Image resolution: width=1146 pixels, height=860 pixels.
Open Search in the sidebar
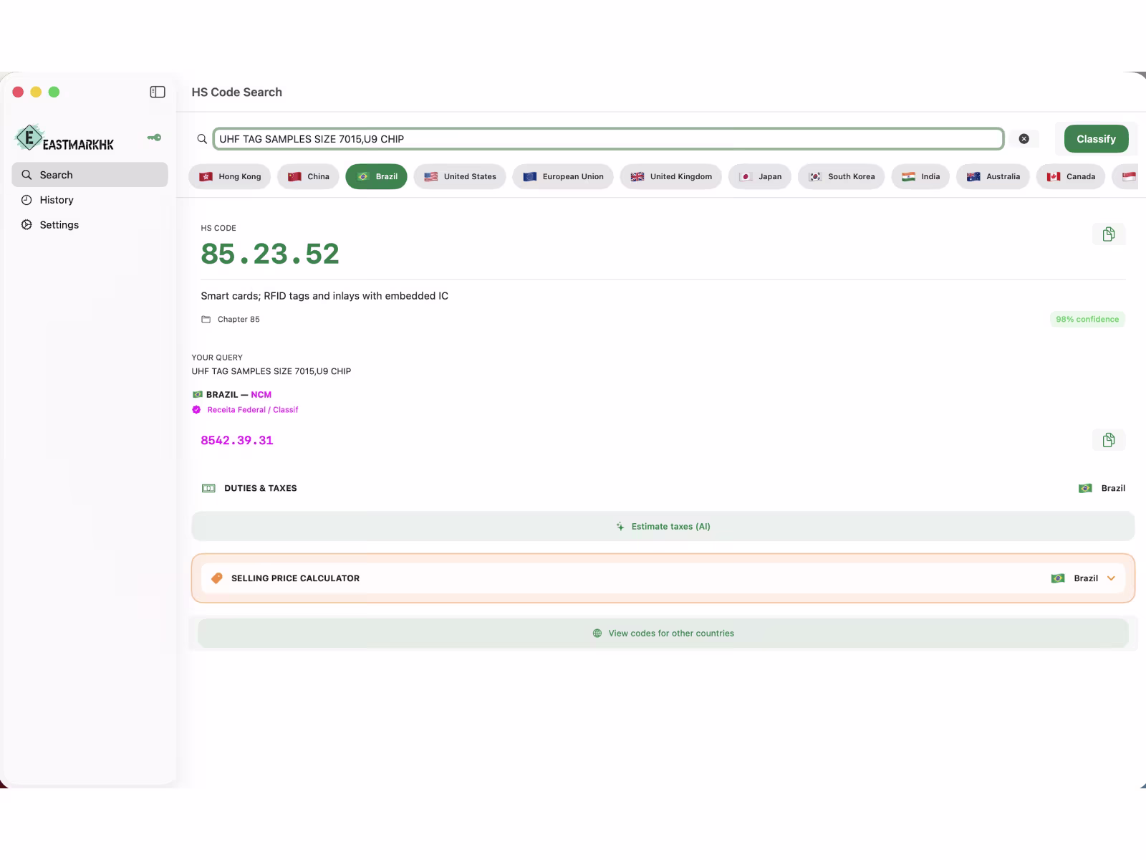[x=90, y=175]
